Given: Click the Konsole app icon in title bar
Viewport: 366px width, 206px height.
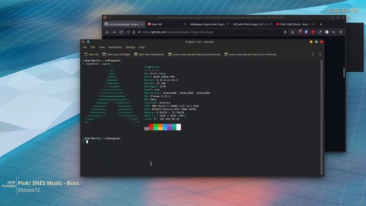Looking at the screenshot, I should pyautogui.click(x=83, y=42).
